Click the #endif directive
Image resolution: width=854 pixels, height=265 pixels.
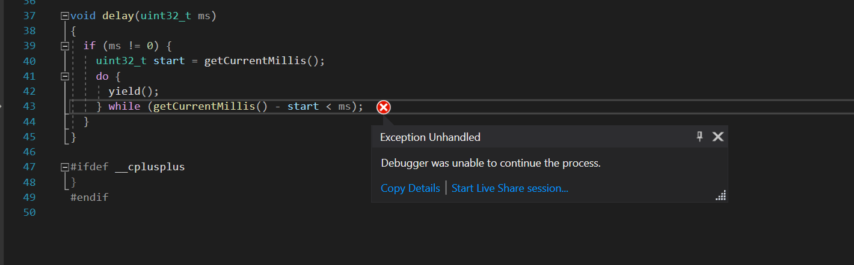89,197
